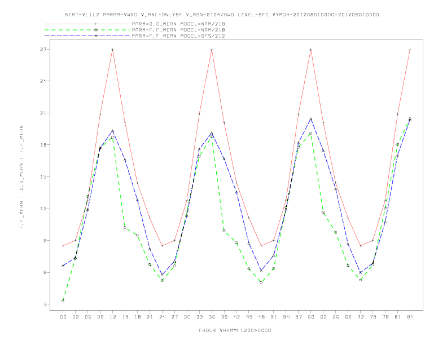447x345 pixels.
Task: Select legend entry PARM=O.O_MEAN MODEL=NAM/218
Action: click(178, 24)
